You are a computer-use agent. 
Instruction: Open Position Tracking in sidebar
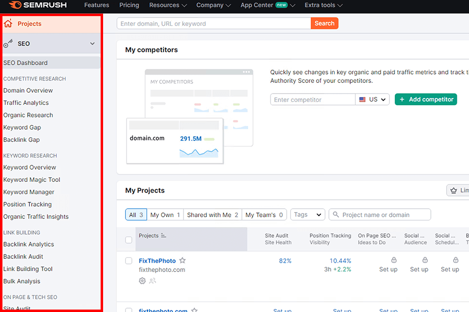click(27, 204)
